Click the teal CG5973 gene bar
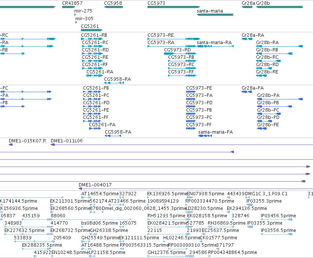Viewport: 313px width, 258px height. 174,7
